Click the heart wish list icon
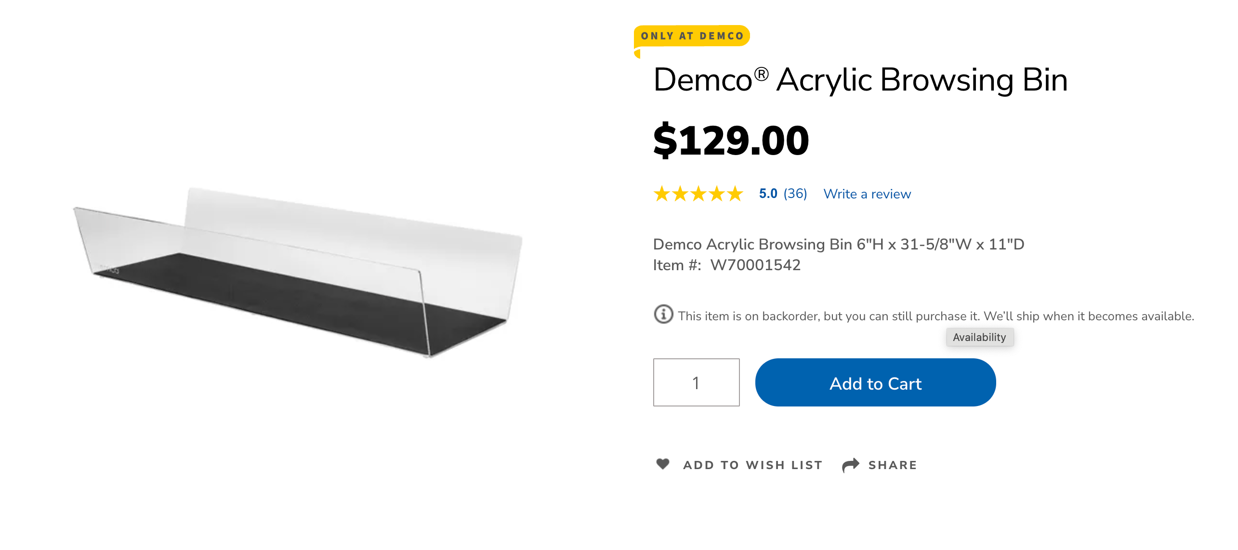Screen dimensions: 1238x550 663,464
